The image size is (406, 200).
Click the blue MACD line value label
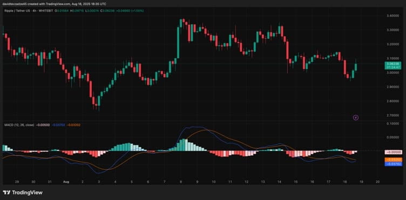(393, 164)
